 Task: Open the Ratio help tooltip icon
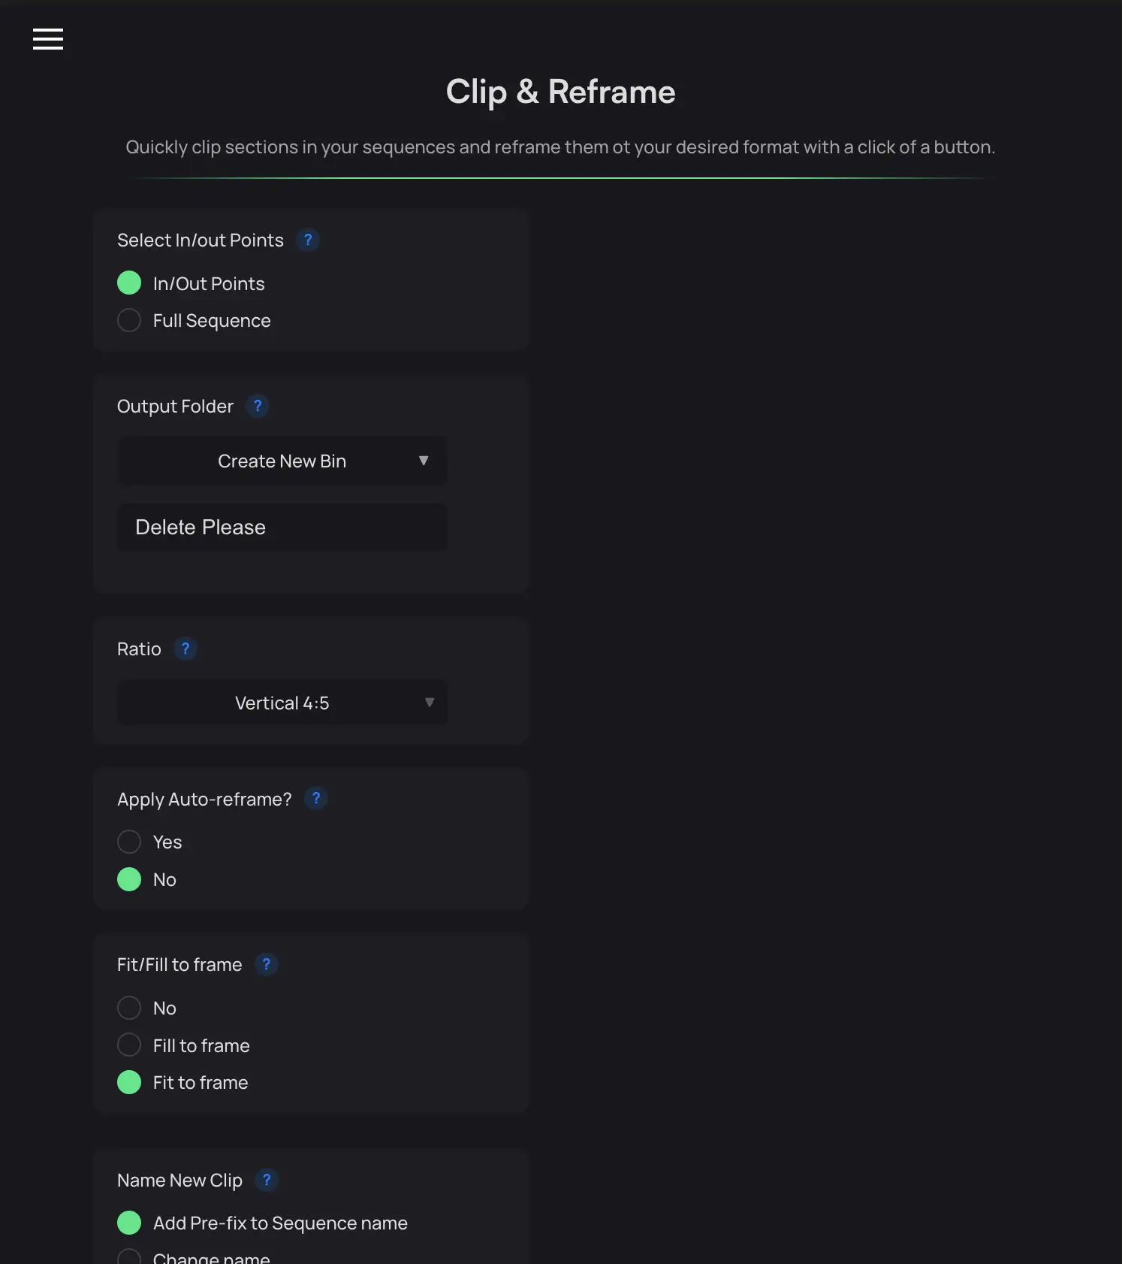click(x=185, y=649)
